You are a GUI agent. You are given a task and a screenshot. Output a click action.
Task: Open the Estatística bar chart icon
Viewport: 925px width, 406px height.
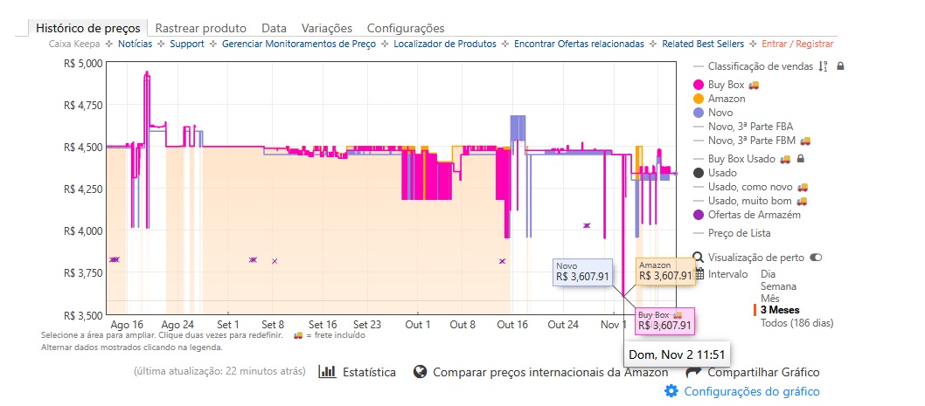[x=328, y=372]
